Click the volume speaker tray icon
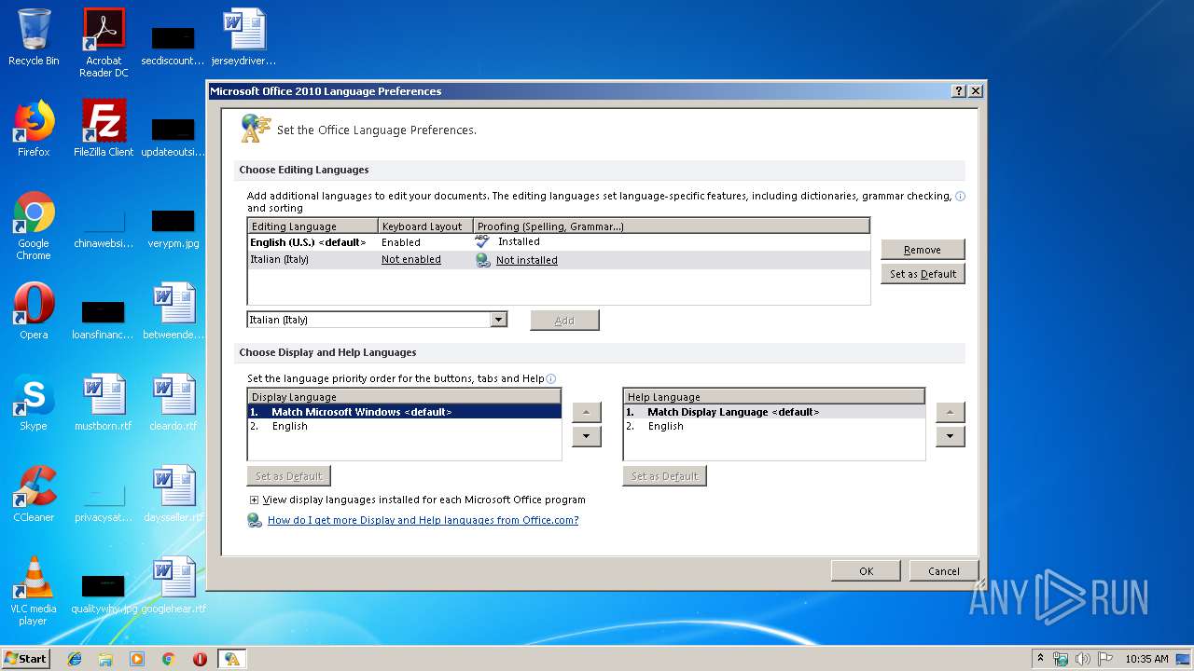The image size is (1194, 671). (x=1083, y=659)
